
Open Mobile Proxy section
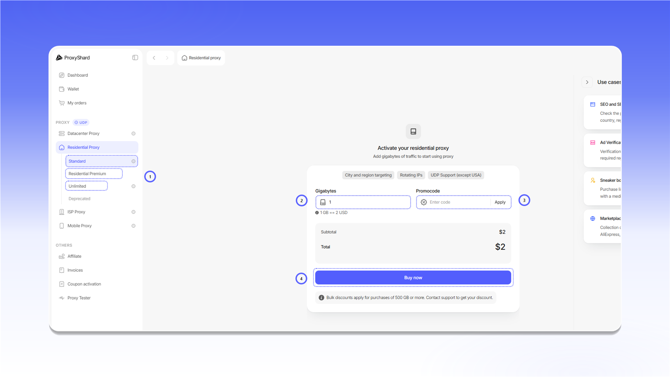(97, 226)
